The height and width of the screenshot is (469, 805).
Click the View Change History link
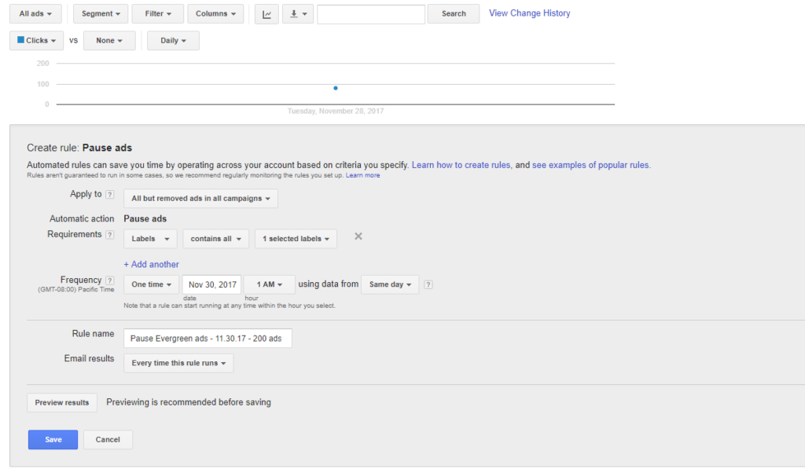529,13
